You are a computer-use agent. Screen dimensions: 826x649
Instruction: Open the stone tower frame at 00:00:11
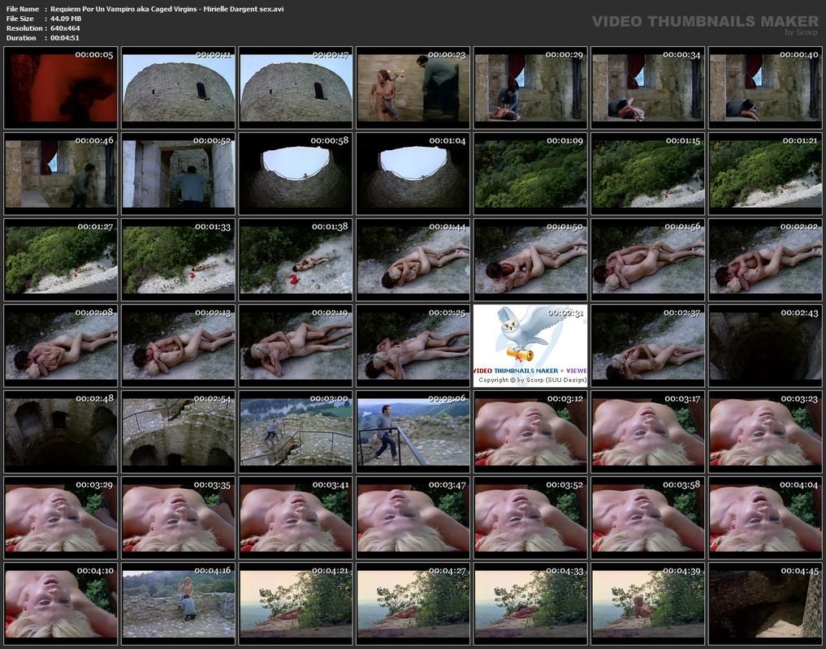(x=179, y=88)
